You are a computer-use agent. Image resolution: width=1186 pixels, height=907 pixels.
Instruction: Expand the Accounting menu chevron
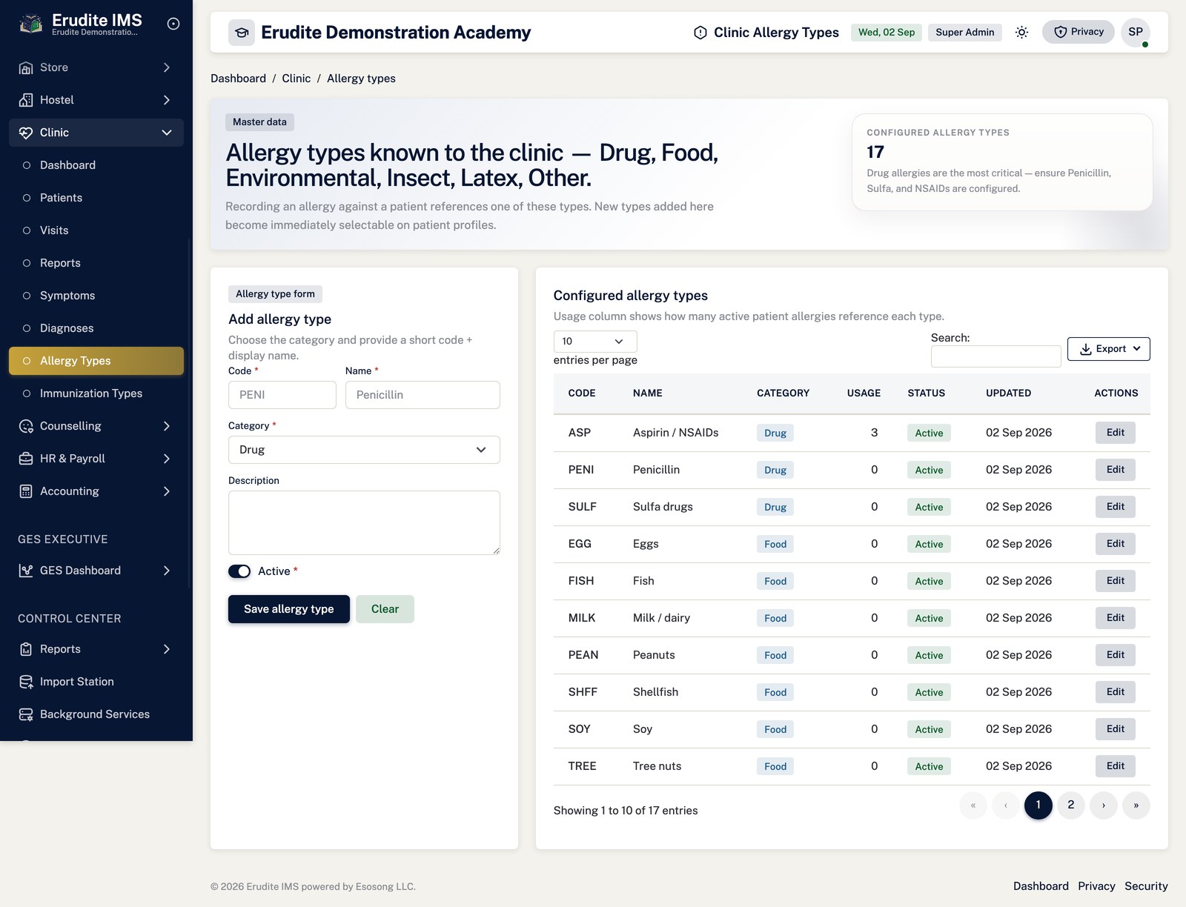pyautogui.click(x=167, y=491)
